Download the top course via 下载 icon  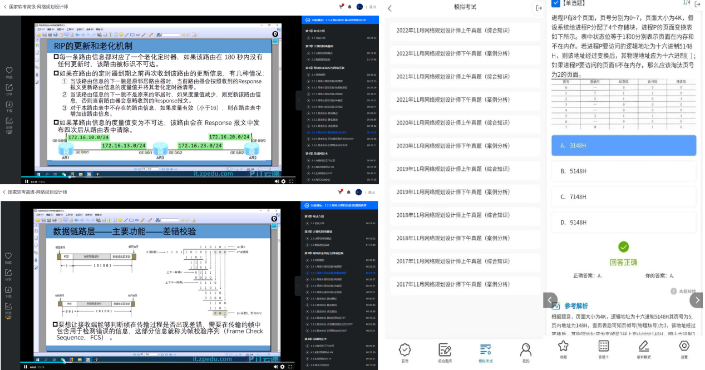pos(9,104)
